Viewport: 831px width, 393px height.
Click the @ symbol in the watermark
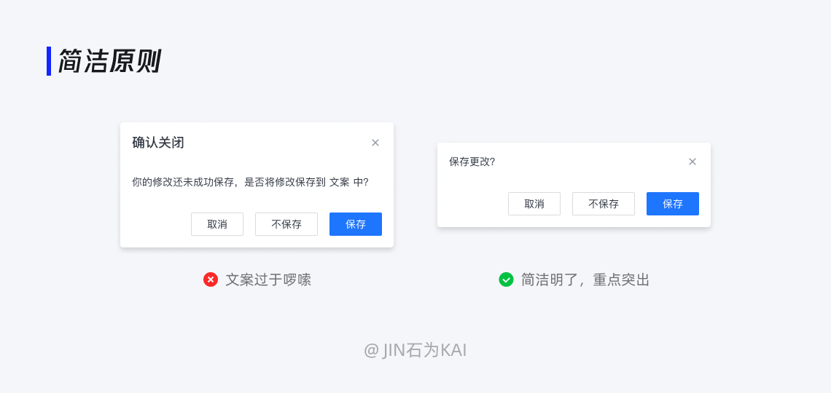tap(371, 351)
